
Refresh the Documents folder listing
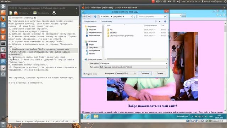click(x=134, y=17)
